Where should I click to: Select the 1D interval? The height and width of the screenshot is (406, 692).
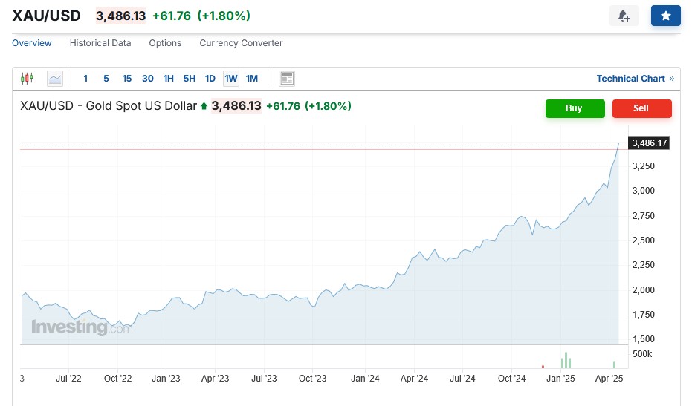click(210, 79)
